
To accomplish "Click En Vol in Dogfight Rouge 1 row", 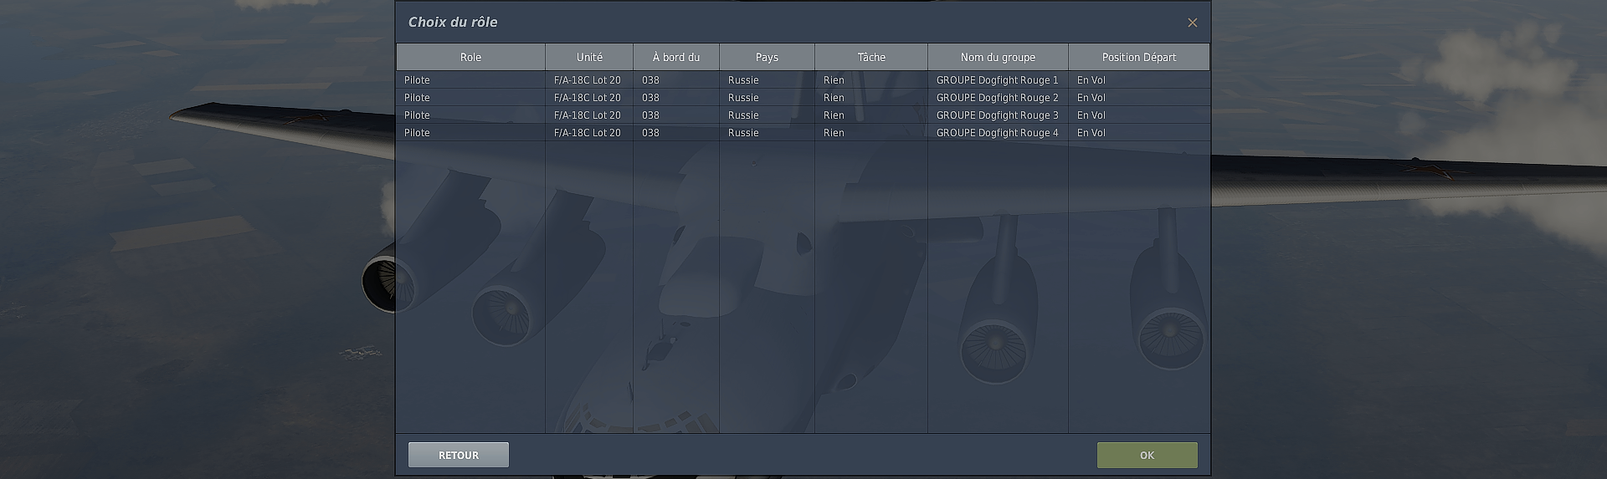I will coord(1091,80).
